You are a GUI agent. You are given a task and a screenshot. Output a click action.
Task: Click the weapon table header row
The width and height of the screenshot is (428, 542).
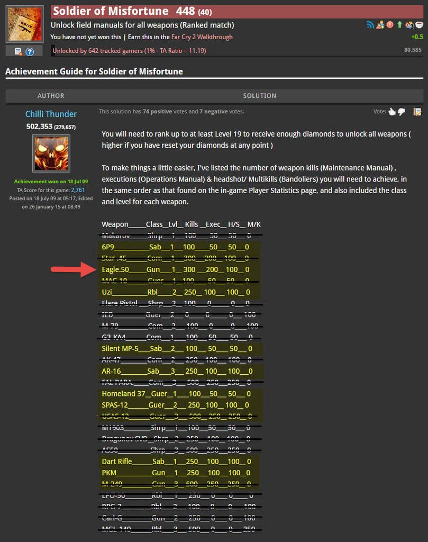pyautogui.click(x=181, y=224)
